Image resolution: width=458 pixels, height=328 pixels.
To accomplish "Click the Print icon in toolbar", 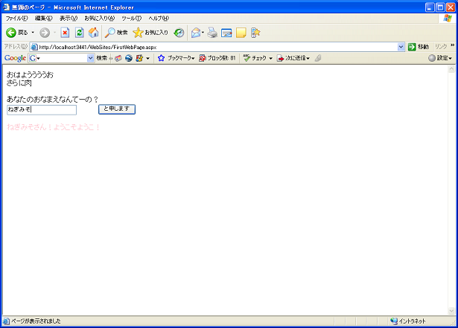I will click(212, 33).
